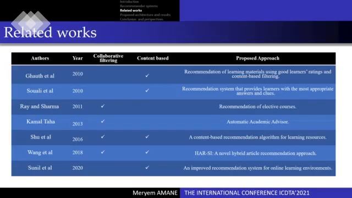The width and height of the screenshot is (352, 198).
Task: Jump to Conclusion and perspectives section
Action: pyautogui.click(x=142, y=19)
